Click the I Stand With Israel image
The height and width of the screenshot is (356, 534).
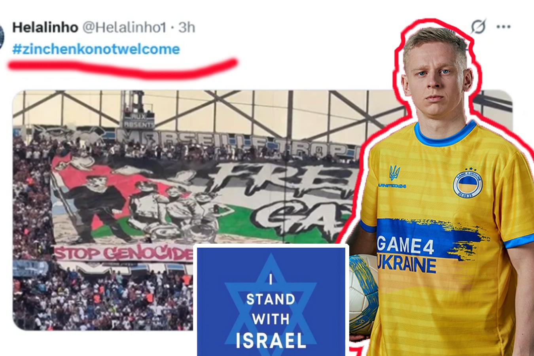(271, 301)
